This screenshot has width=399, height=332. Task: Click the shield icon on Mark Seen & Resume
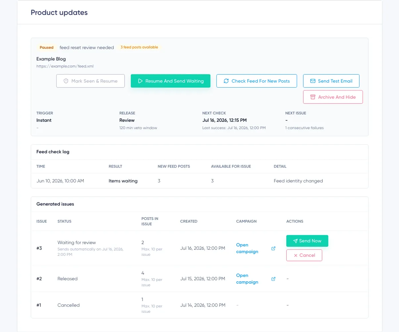pyautogui.click(x=66, y=81)
